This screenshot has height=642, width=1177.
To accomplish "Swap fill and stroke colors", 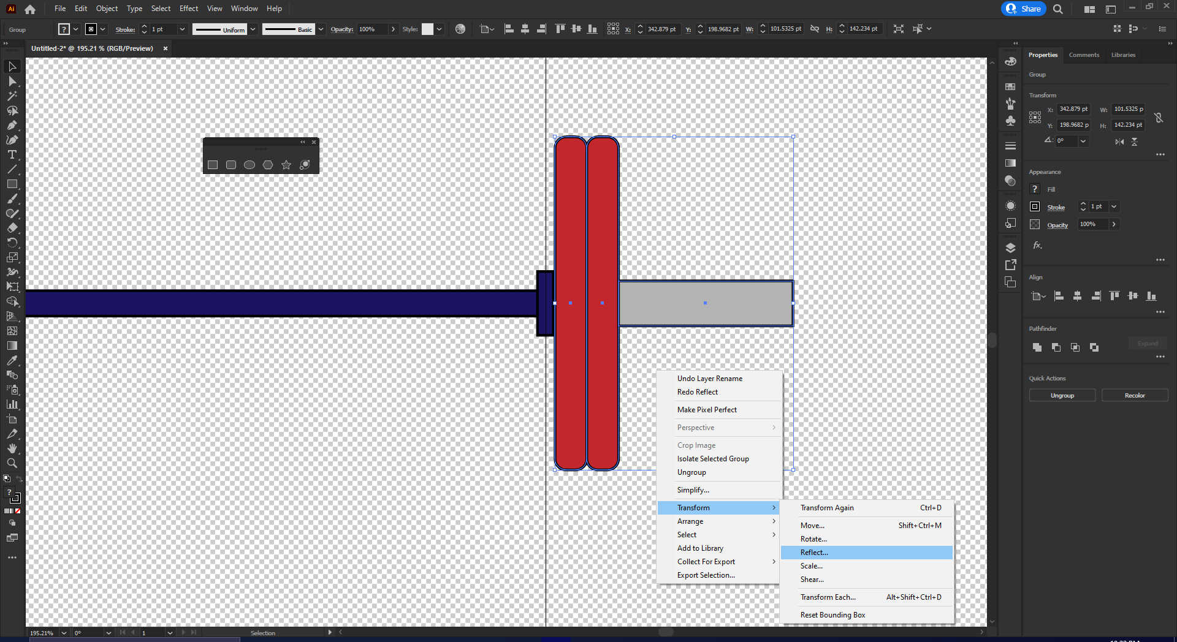I will tap(19, 479).
